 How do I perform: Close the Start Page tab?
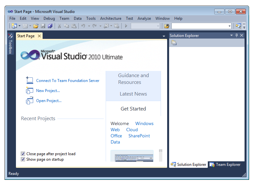39,36
